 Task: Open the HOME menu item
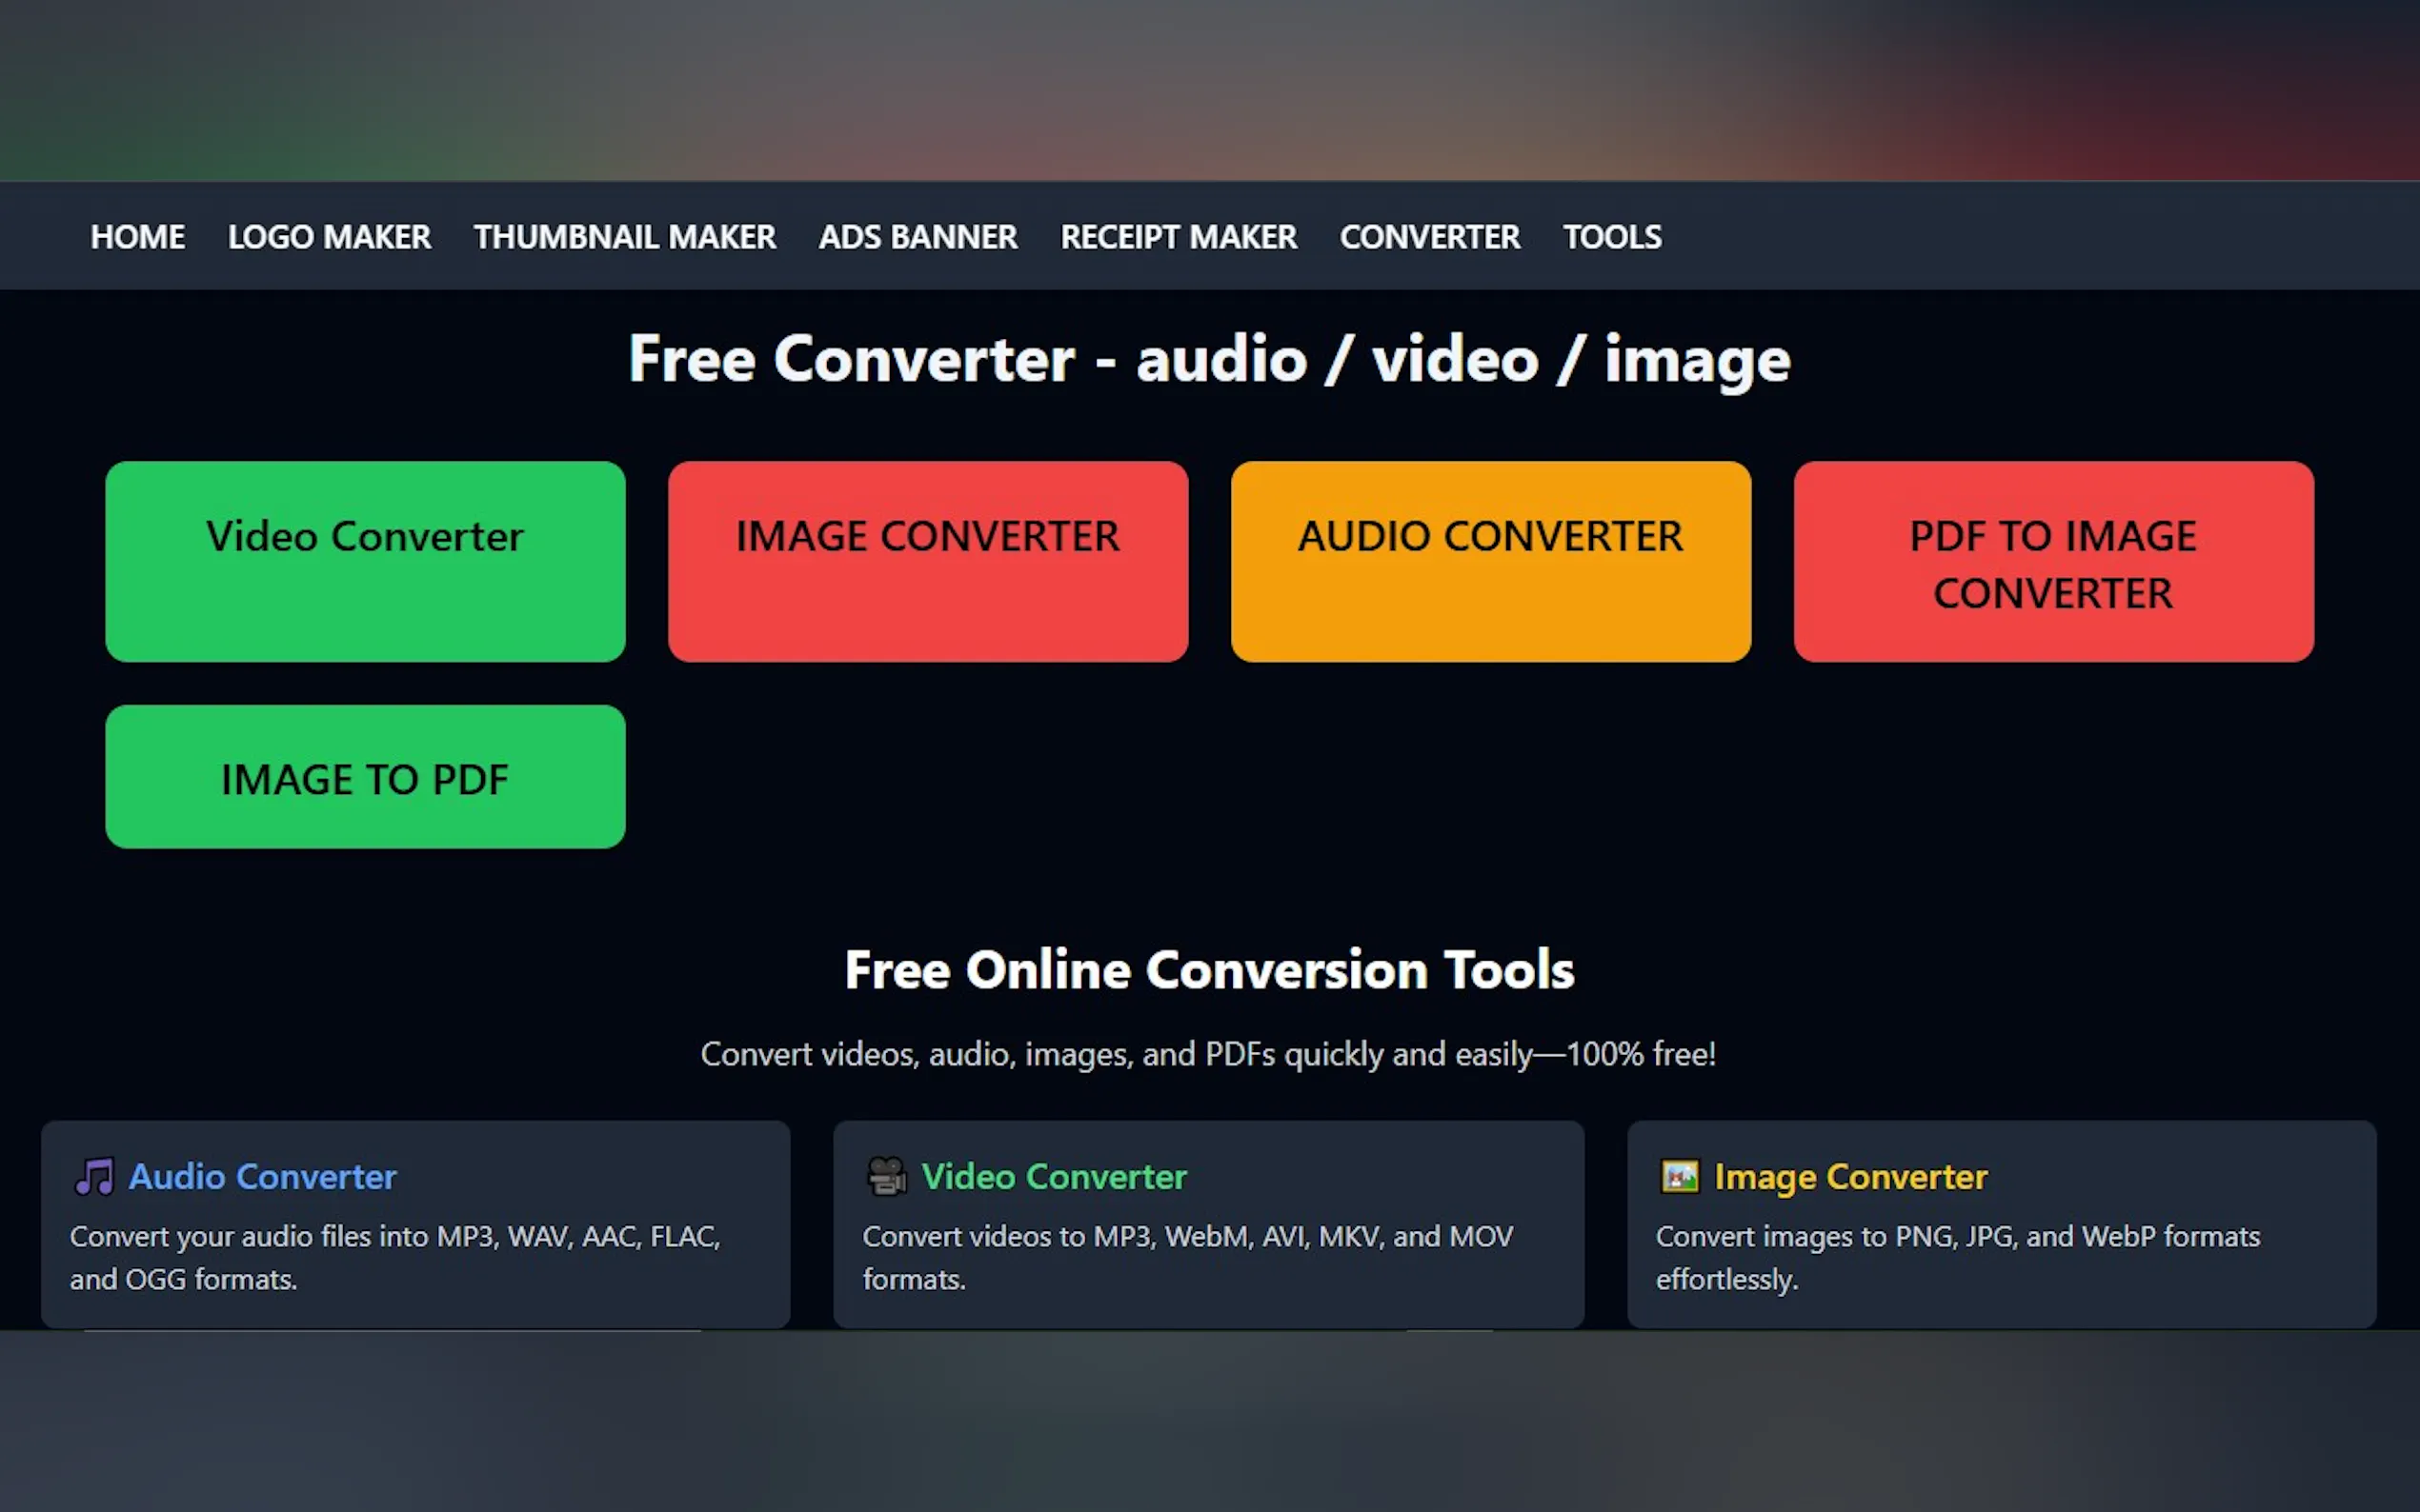(138, 237)
